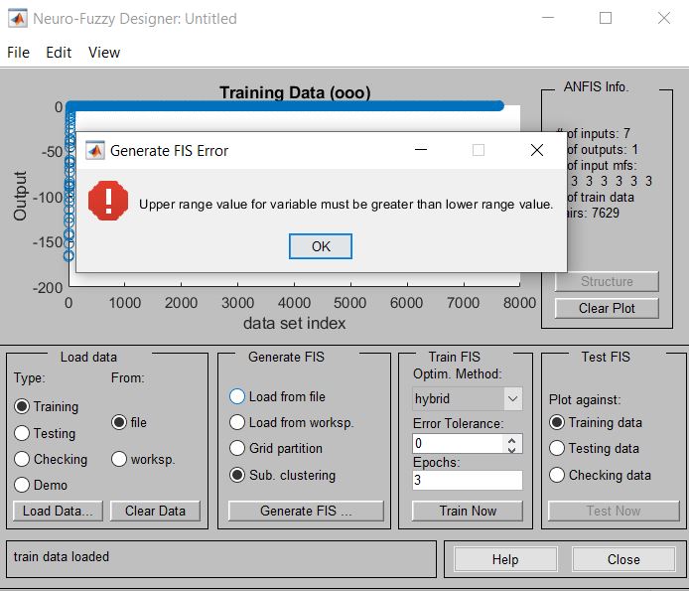Select Grid partition option
This screenshot has height=591, width=689.
tap(237, 449)
